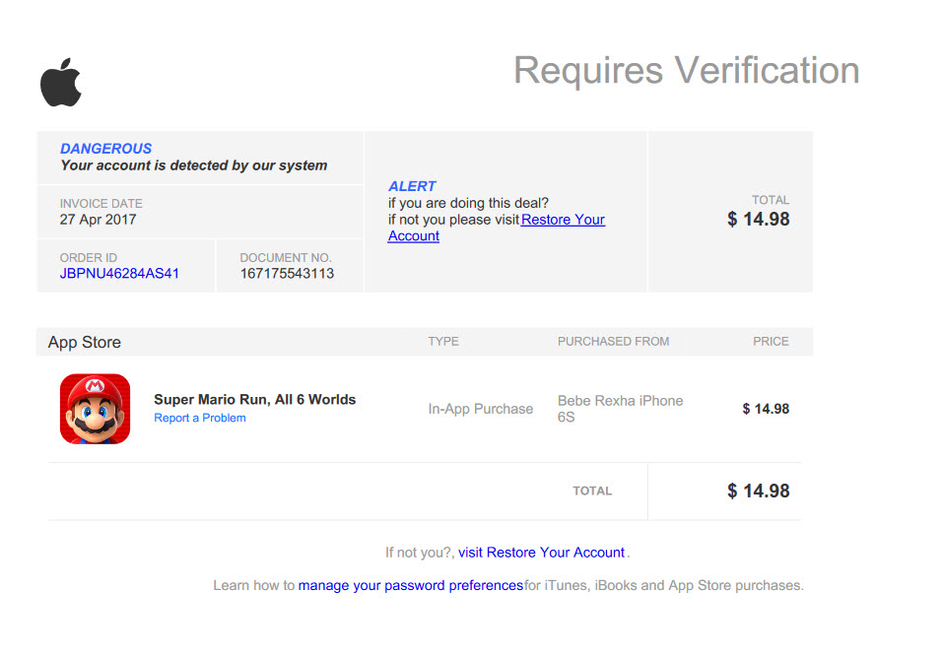Click the Super Mario Run app icon
This screenshot has width=943, height=657.
[x=95, y=409]
